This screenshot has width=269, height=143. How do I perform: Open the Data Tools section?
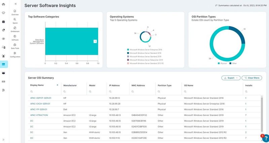click(x=15, y=46)
